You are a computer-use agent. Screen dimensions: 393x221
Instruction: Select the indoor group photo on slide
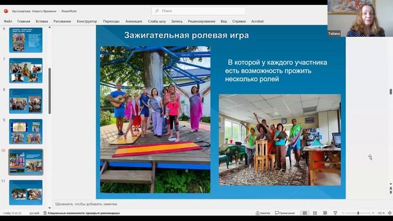pyautogui.click(x=280, y=140)
